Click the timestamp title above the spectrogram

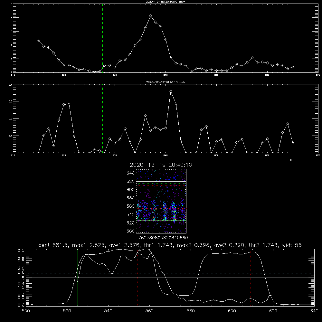161,165
